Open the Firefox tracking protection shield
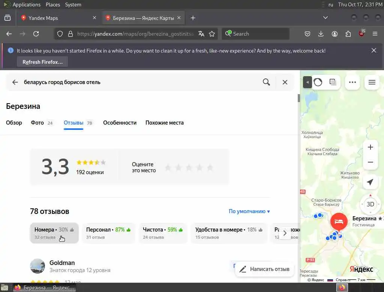 click(x=60, y=34)
